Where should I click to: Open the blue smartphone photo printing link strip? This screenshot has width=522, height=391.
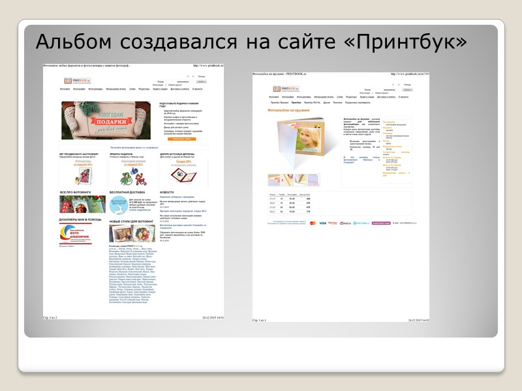[134, 147]
